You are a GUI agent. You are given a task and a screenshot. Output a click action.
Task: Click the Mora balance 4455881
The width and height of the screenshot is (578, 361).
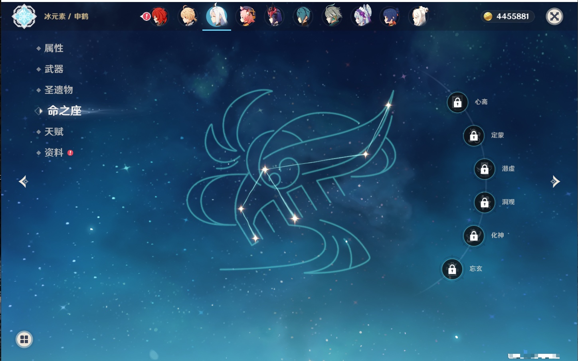click(x=508, y=16)
